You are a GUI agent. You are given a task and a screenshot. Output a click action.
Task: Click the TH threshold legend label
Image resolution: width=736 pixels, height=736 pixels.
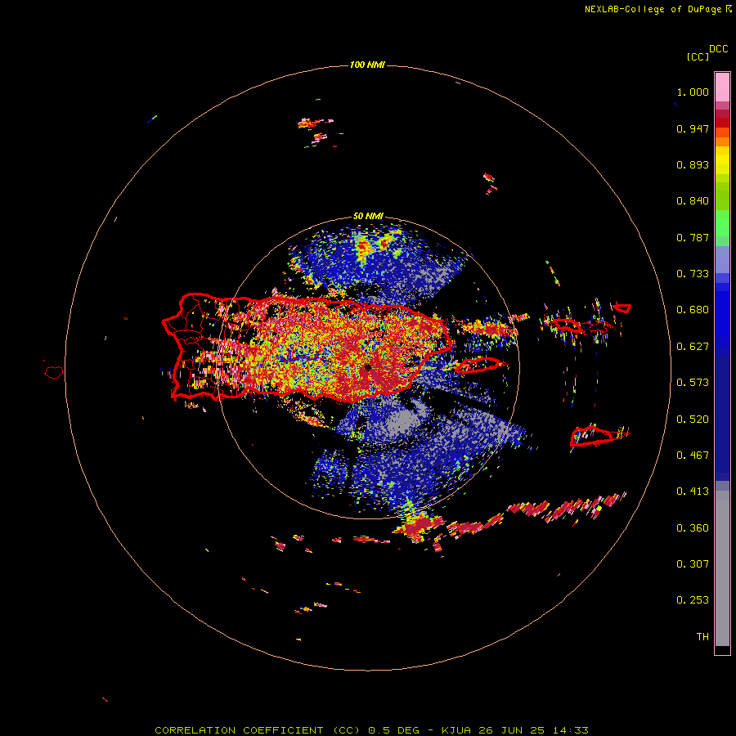702,637
